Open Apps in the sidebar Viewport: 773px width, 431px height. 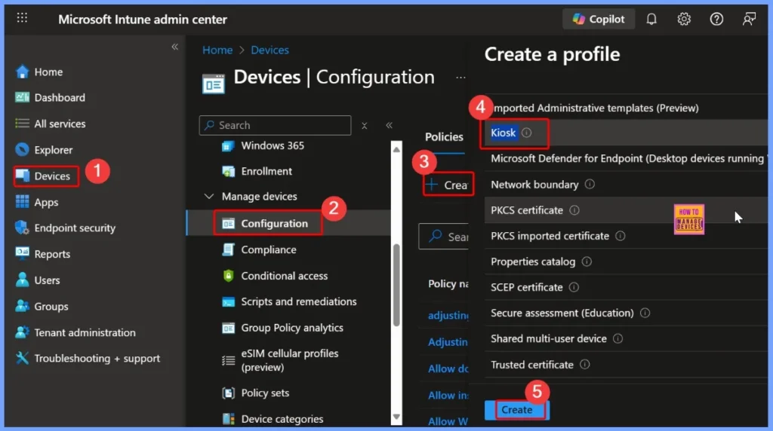46,202
